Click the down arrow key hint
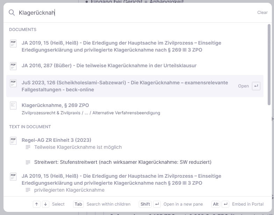Viewport: 274px width, 215px height. click(45, 204)
